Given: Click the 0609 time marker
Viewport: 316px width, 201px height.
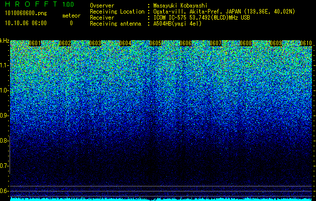Looking at the screenshot, I should [x=276, y=43].
